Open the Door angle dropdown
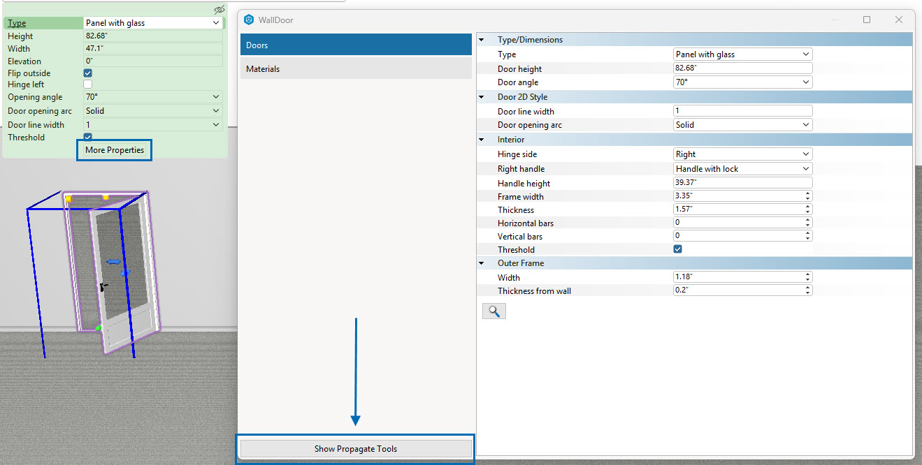The width and height of the screenshot is (922, 465). [743, 82]
